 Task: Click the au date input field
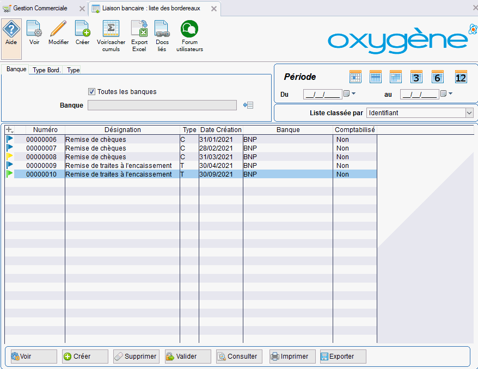click(x=419, y=95)
